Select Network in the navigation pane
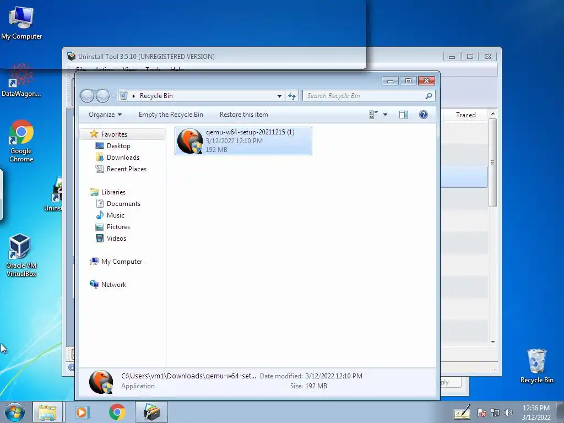The image size is (564, 423). (x=113, y=285)
